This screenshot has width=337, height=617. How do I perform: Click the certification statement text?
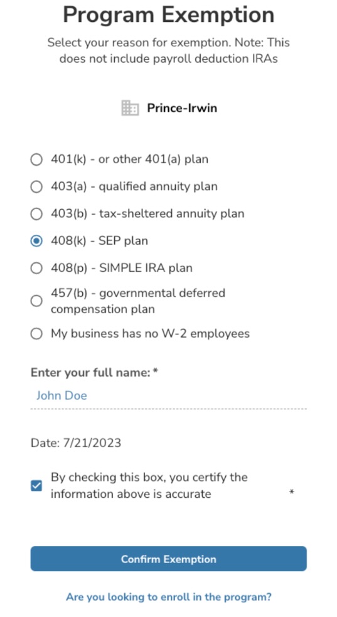coord(149,486)
